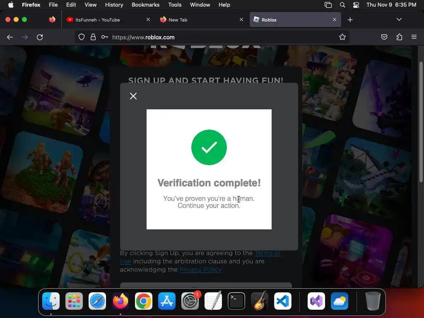Open Visual Studio from the Dock

(x=316, y=301)
